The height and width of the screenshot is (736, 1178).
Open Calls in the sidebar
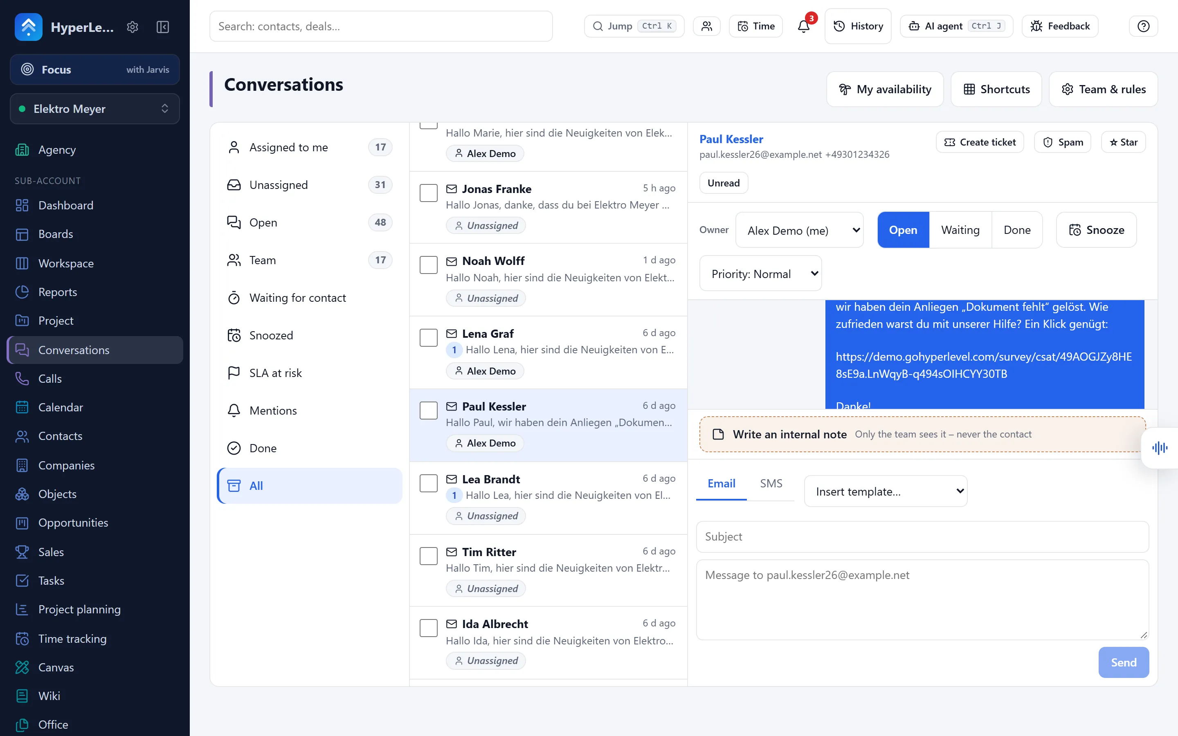pyautogui.click(x=95, y=379)
